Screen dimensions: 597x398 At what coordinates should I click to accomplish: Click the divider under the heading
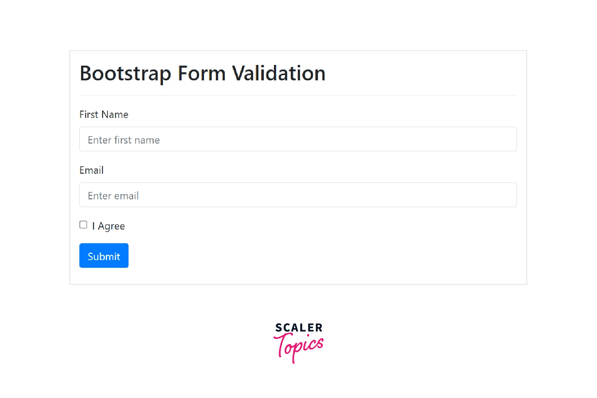pos(298,94)
